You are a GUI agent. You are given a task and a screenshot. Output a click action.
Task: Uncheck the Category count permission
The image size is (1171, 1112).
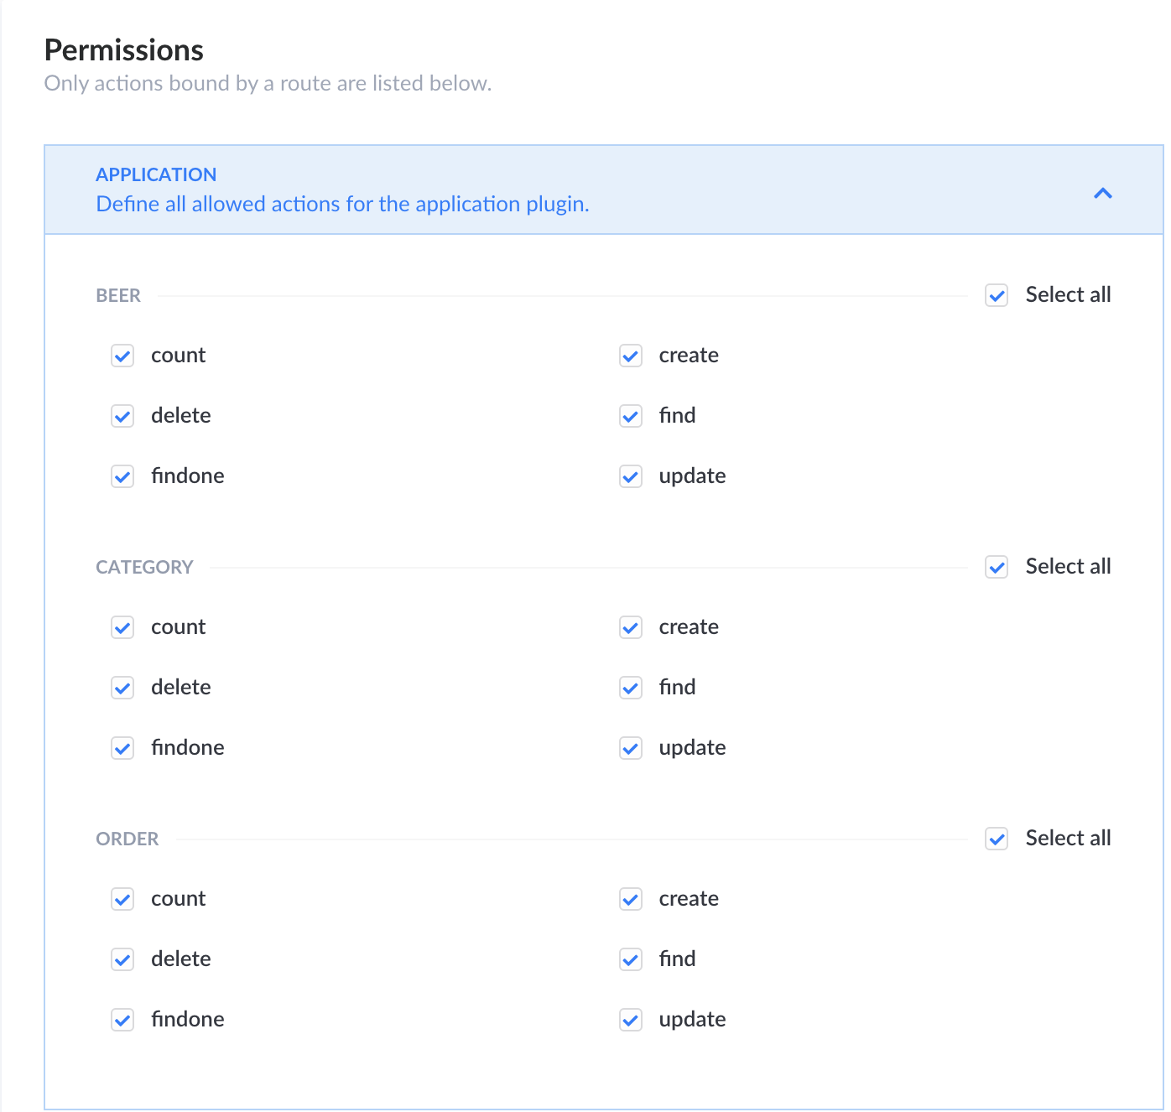click(x=122, y=628)
